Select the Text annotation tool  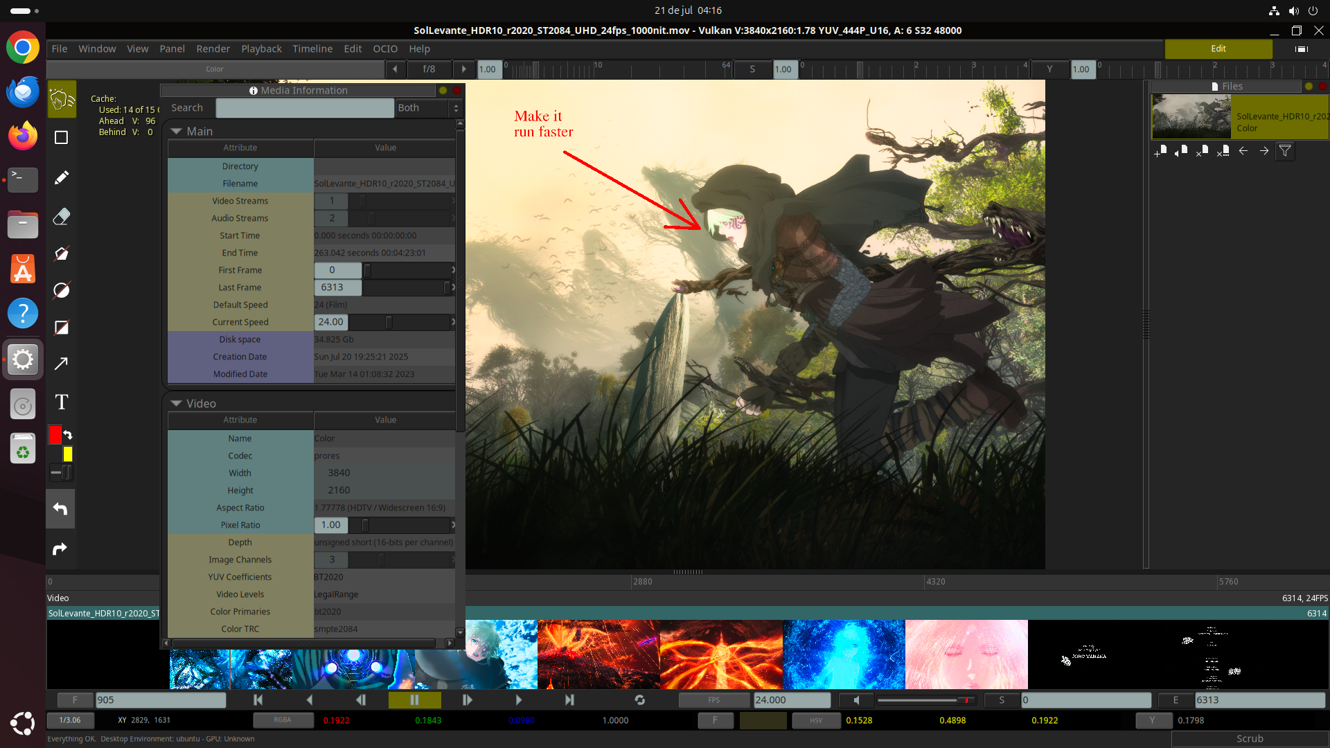(61, 402)
